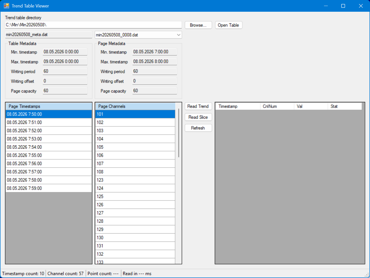
Task: Click the Page Timestamps column header
Action: click(x=49, y=106)
